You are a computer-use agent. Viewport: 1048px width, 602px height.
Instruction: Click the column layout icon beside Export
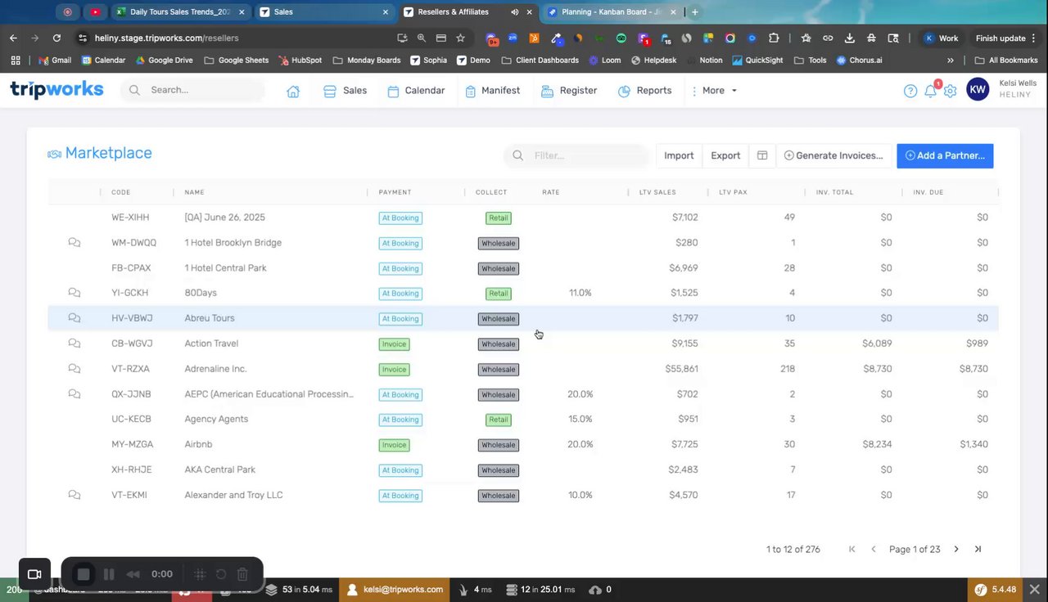click(x=762, y=155)
